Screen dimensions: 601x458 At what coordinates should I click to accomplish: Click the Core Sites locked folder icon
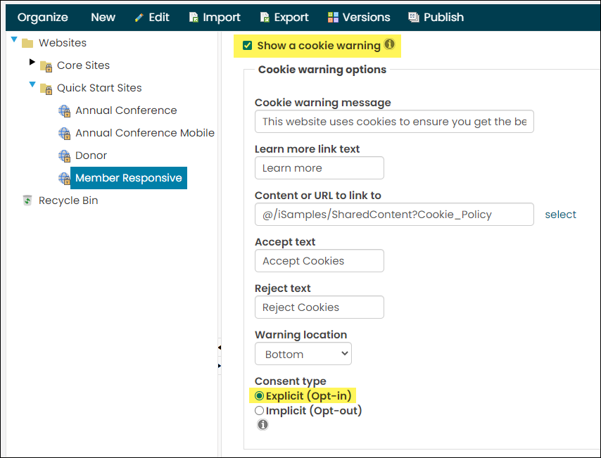(x=46, y=66)
